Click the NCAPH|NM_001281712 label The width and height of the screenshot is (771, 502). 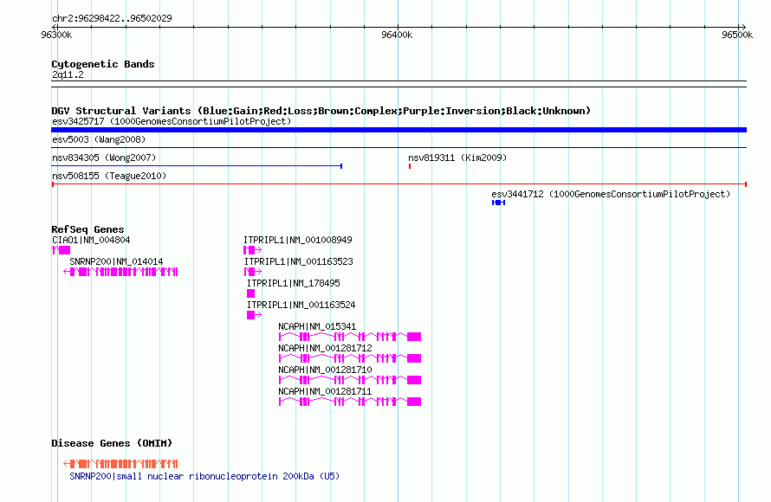(325, 348)
